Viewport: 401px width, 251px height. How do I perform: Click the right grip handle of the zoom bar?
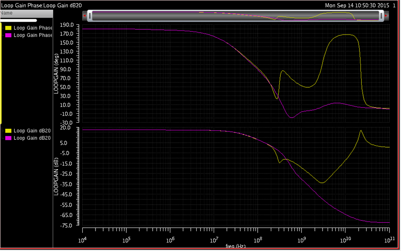pos(381,16)
